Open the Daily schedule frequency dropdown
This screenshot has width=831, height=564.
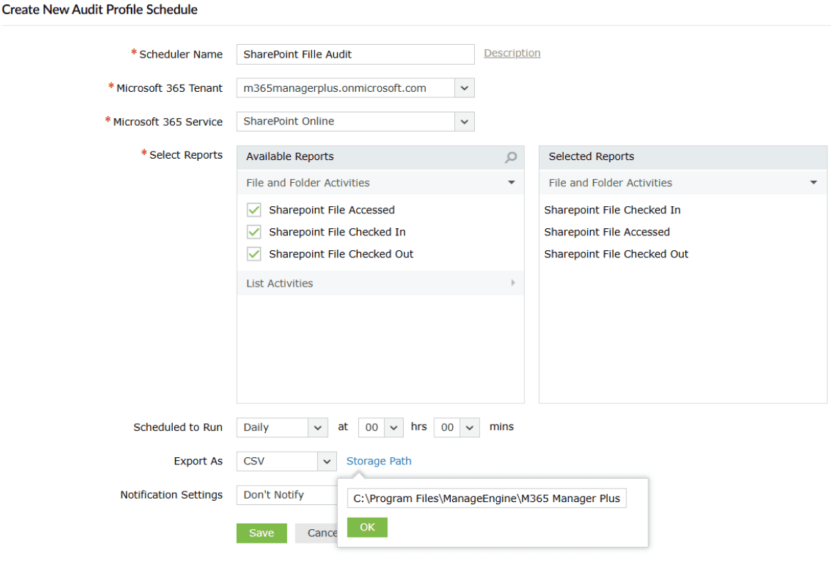[x=318, y=427]
